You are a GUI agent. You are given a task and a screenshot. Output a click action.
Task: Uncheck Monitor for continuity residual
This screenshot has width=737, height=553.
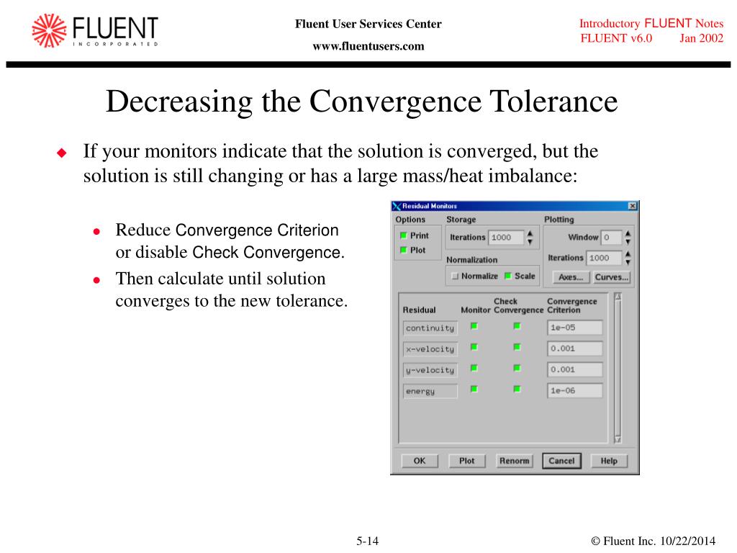pos(474,326)
